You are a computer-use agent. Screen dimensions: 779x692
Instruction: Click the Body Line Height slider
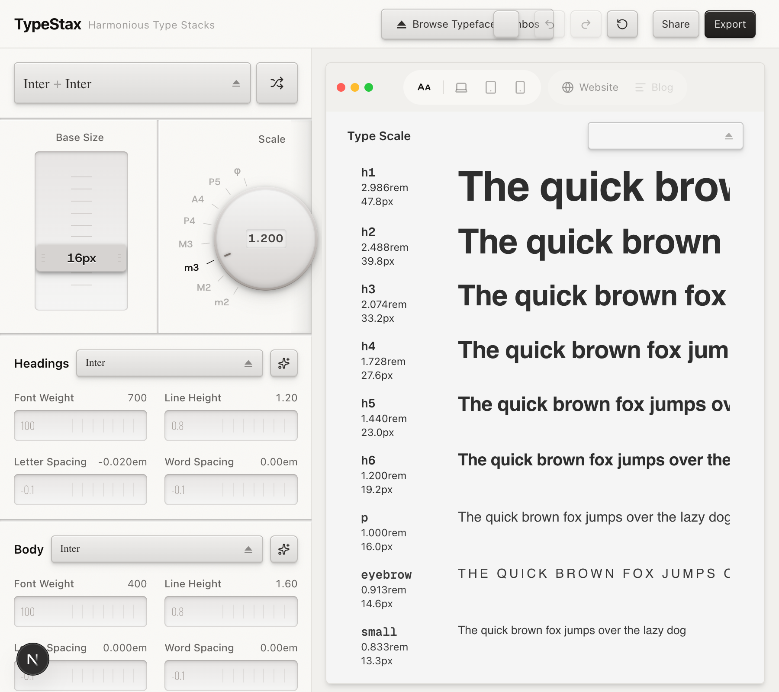(x=231, y=612)
